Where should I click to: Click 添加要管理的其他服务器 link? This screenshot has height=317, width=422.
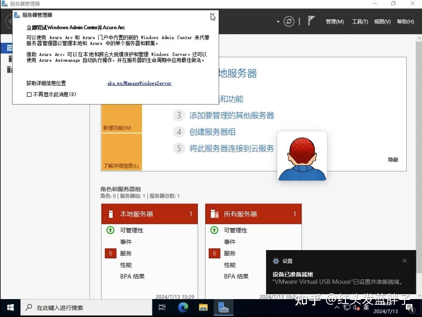[x=232, y=115]
